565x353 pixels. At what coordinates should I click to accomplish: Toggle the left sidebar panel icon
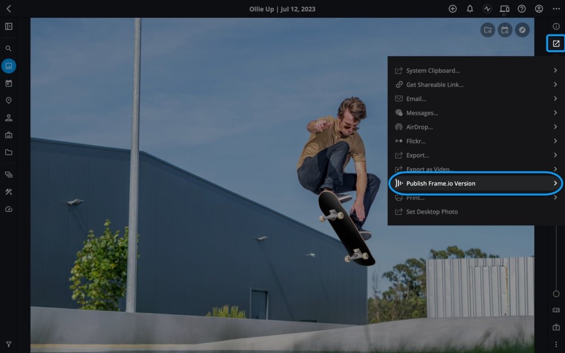(8, 27)
